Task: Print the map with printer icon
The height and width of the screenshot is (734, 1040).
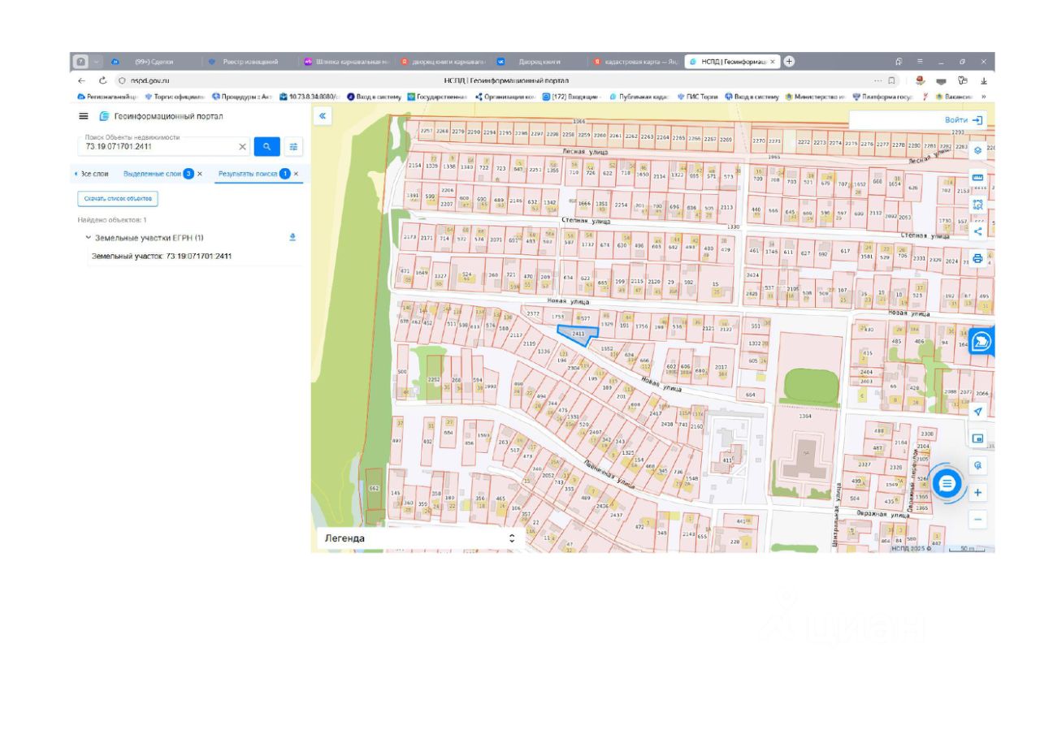Action: pos(977,258)
